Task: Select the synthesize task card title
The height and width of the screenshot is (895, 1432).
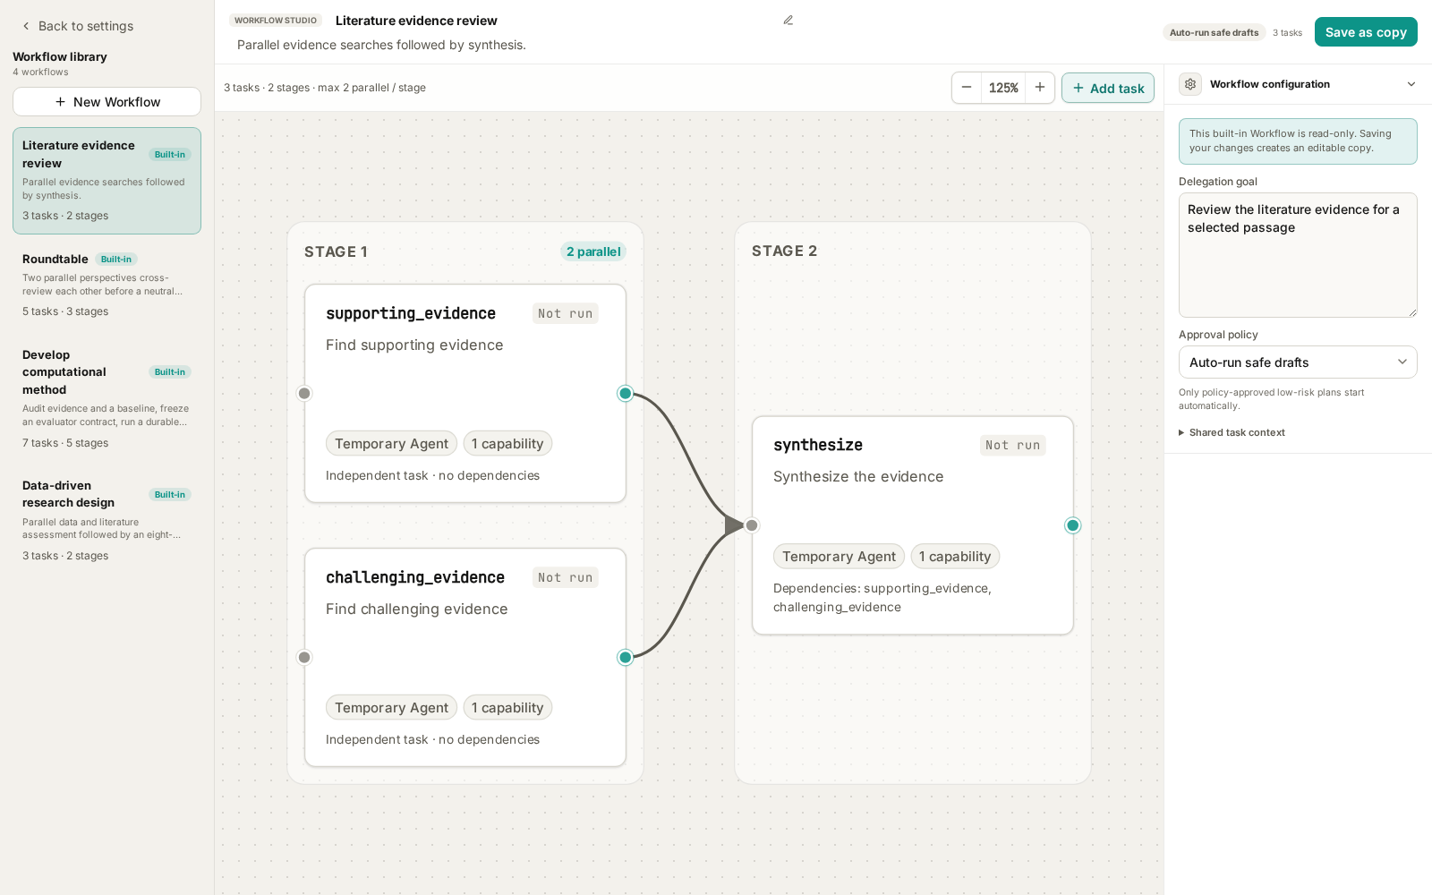Action: pyautogui.click(x=818, y=445)
